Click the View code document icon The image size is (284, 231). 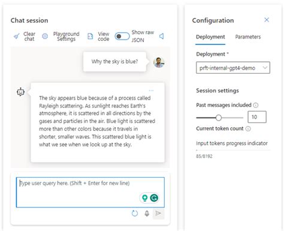tap(90, 36)
